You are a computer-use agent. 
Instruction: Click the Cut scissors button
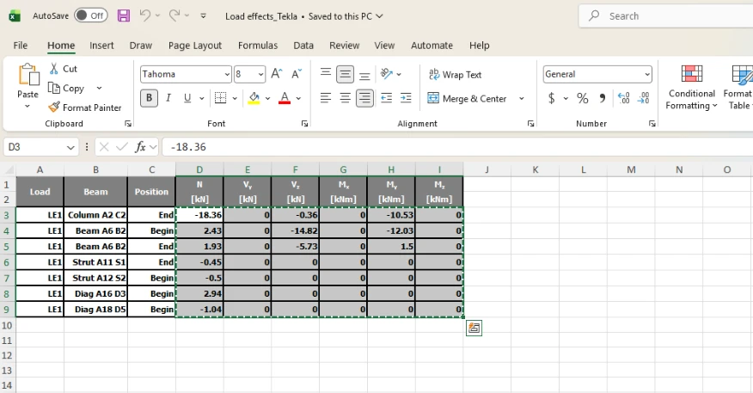point(63,69)
